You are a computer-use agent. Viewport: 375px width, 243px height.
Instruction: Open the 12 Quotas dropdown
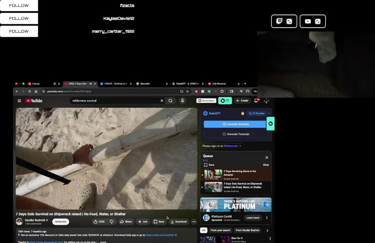point(257,113)
